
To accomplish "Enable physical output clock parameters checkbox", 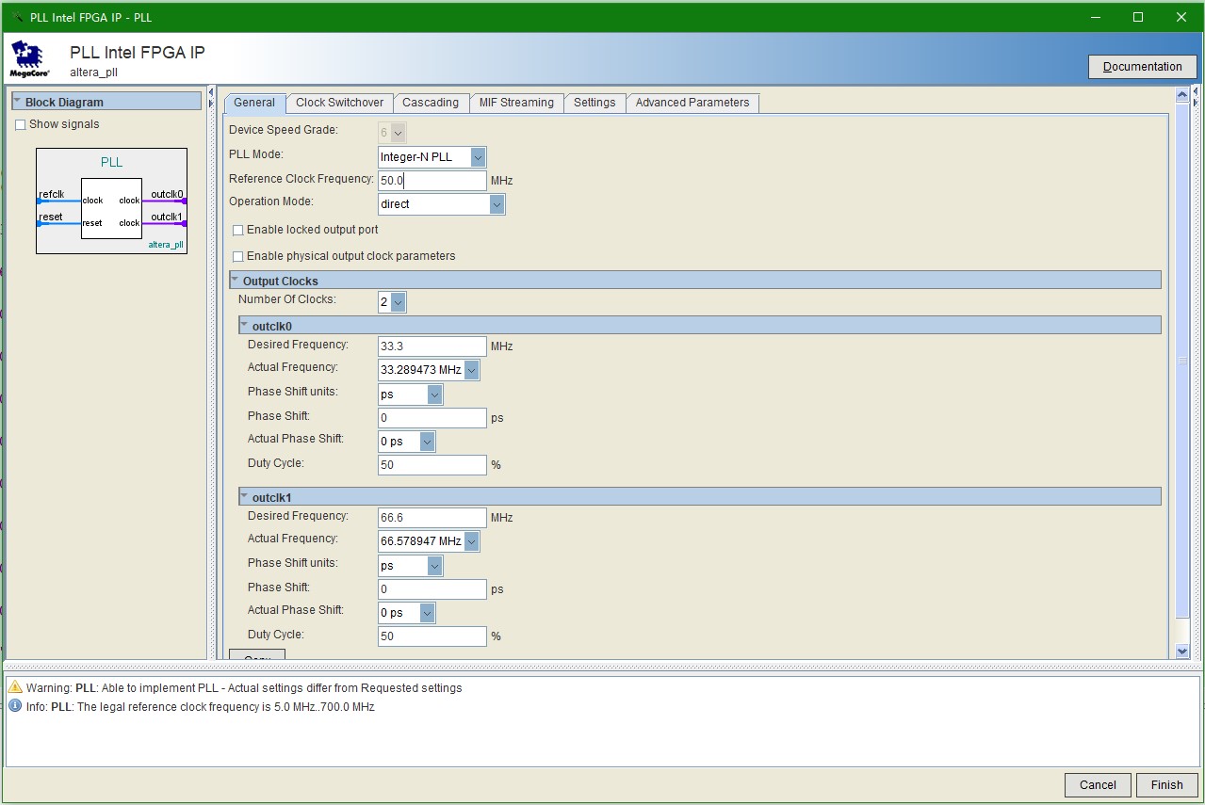I will [x=238, y=257].
